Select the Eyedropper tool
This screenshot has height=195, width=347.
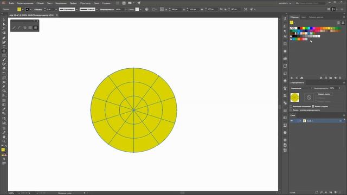coord(4,109)
